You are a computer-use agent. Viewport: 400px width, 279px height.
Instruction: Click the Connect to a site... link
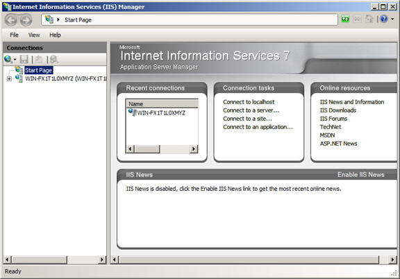pyautogui.click(x=247, y=119)
